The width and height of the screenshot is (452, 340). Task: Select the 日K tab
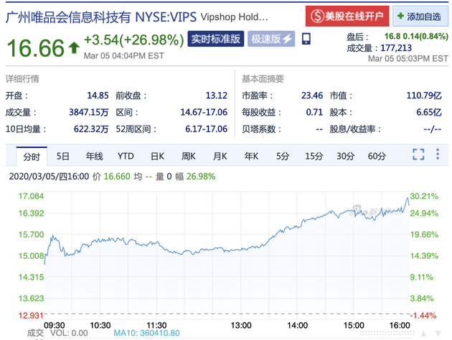(157, 156)
